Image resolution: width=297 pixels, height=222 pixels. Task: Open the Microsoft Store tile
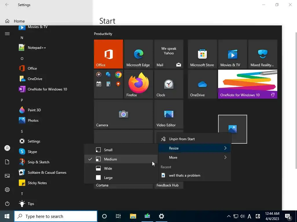202,54
